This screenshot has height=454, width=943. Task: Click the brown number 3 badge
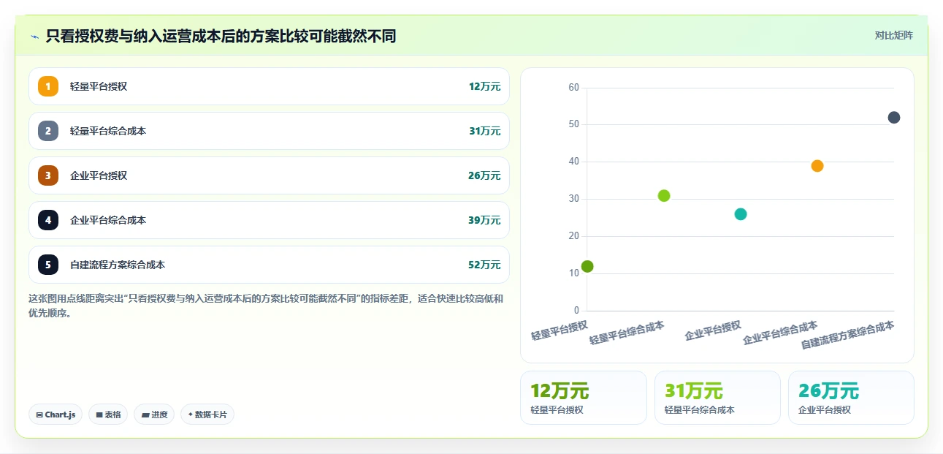(x=48, y=175)
